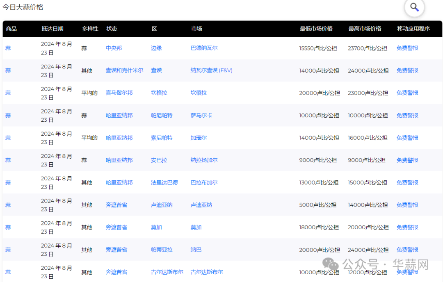This screenshot has height=282, width=443.
Task: Click the 16000卢比/公担 maximum price
Action: coord(368,138)
